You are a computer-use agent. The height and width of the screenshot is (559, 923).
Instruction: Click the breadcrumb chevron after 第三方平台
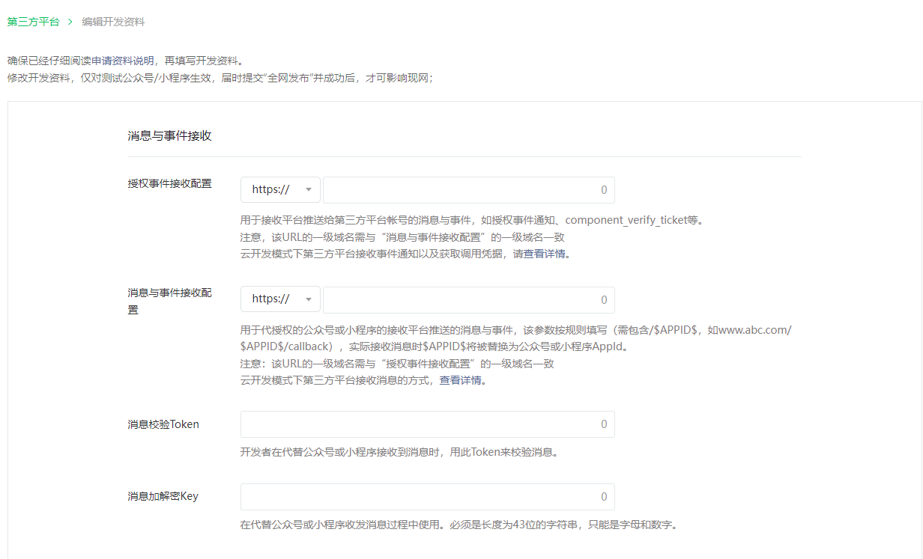click(70, 22)
